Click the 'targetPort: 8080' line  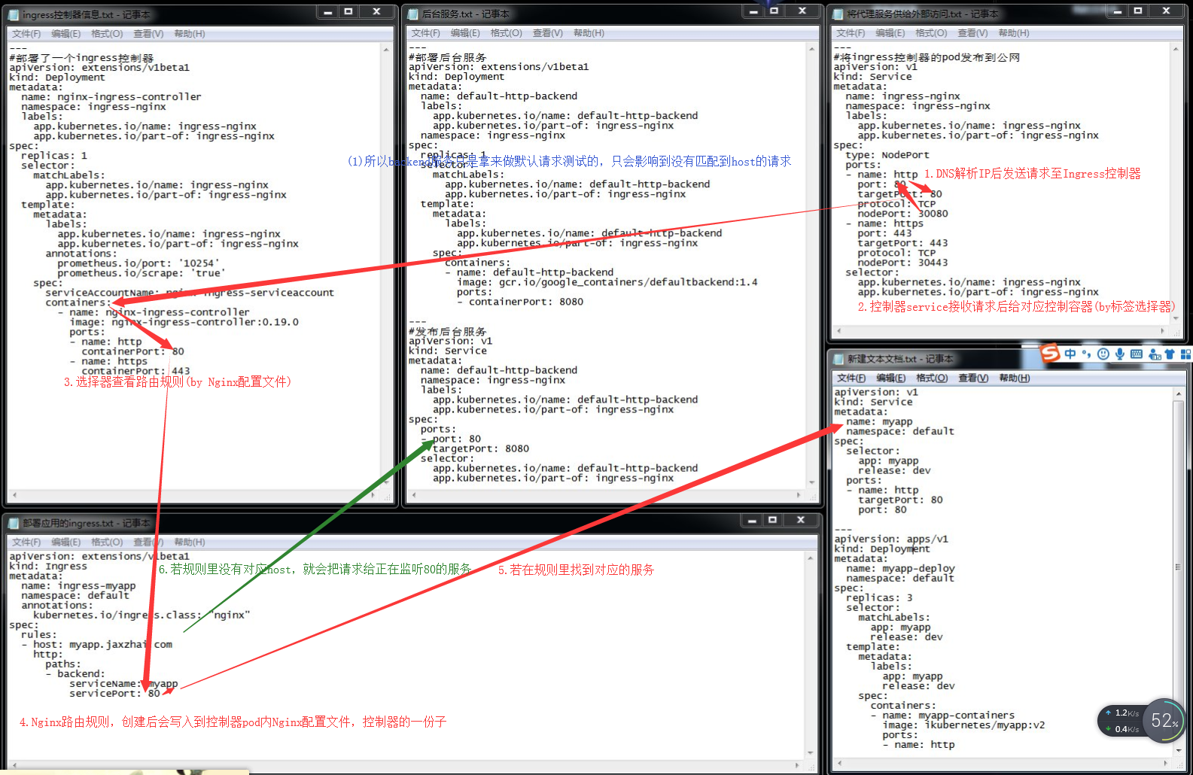(481, 448)
